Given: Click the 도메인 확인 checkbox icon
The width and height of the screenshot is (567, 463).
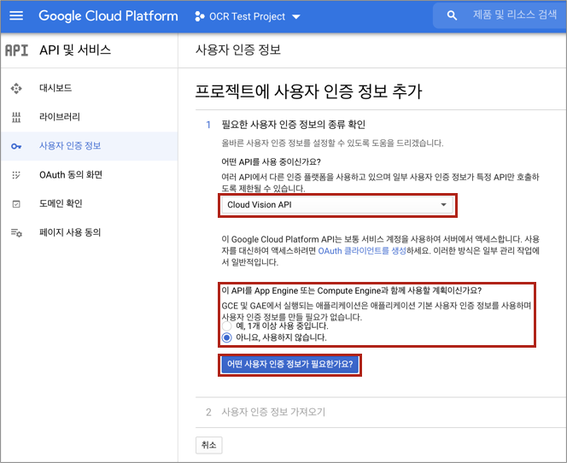Looking at the screenshot, I should (16, 204).
